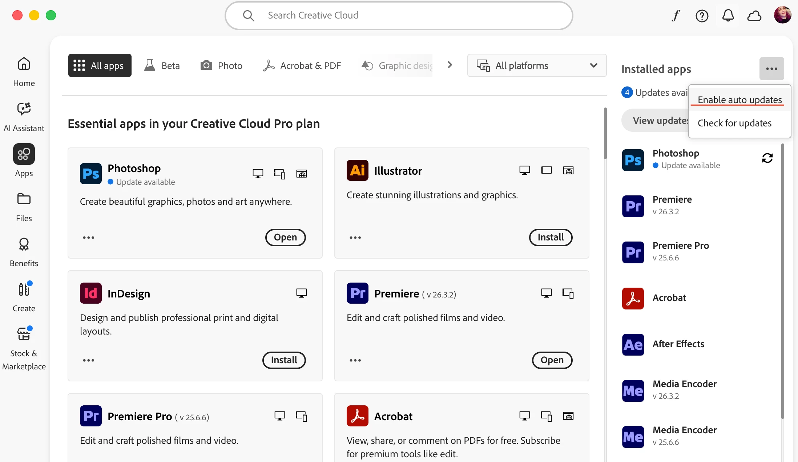
Task: Choose Enable auto updates menu item
Action: click(x=740, y=100)
